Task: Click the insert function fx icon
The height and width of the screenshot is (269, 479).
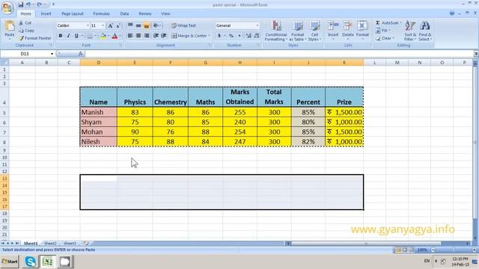Action: (x=81, y=54)
